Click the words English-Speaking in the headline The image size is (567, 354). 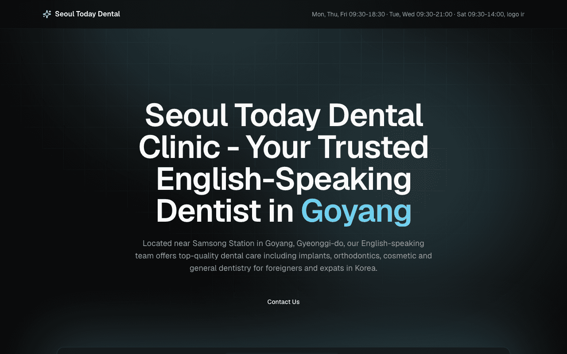284,179
